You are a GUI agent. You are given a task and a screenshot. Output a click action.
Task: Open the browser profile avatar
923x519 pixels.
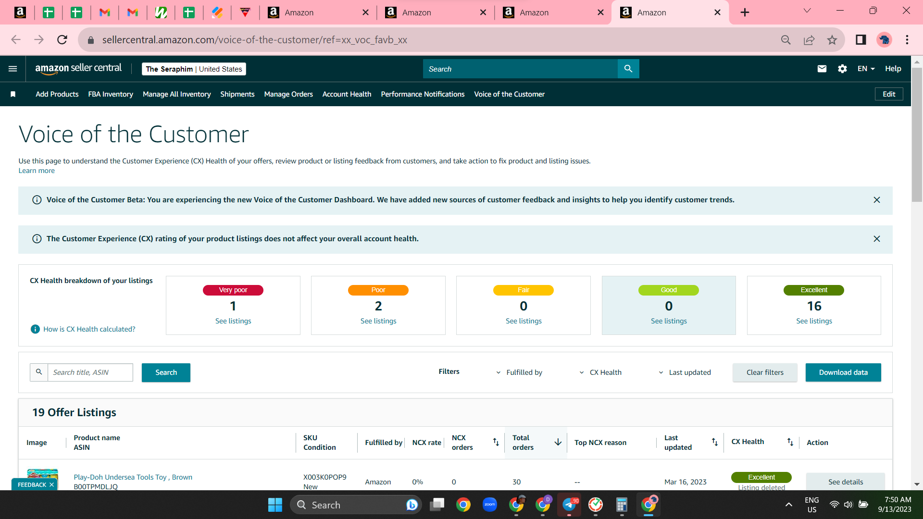click(x=884, y=40)
